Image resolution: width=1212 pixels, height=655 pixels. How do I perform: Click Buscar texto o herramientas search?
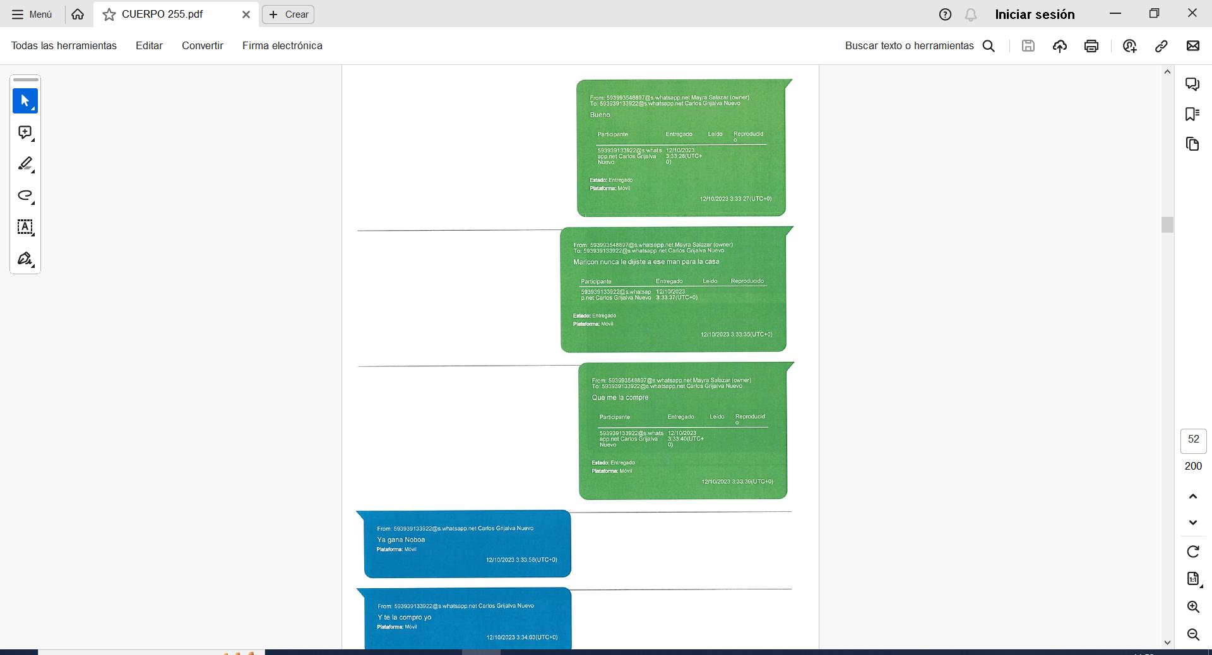(x=920, y=45)
